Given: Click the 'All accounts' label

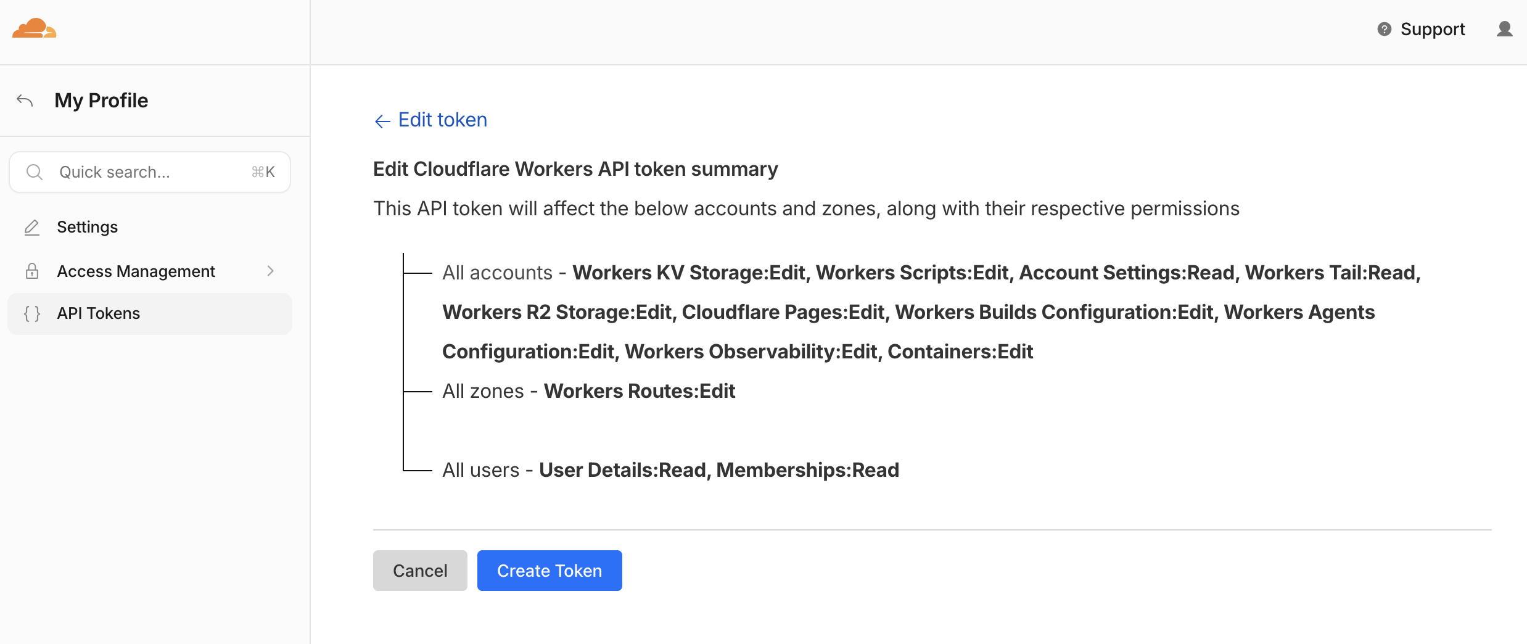Looking at the screenshot, I should pos(497,273).
